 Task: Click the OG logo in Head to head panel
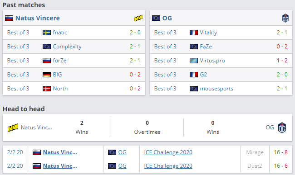tap(282, 128)
